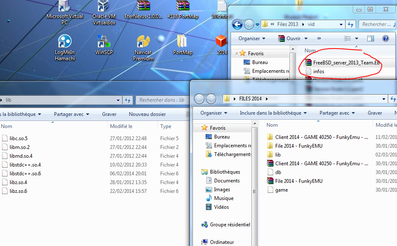Open the LogMeIn Hamachi shortcut

coord(65,48)
